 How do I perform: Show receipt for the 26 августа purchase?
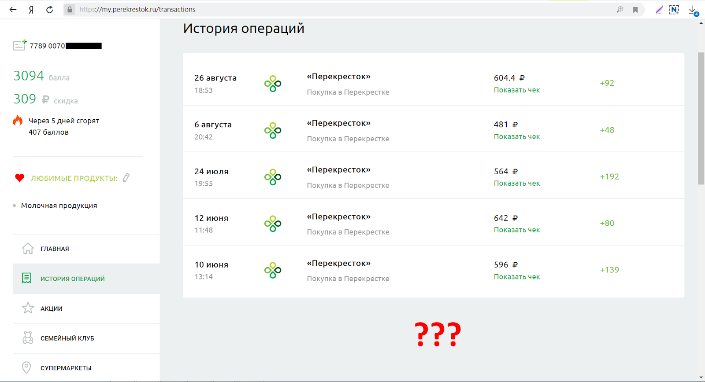click(516, 90)
